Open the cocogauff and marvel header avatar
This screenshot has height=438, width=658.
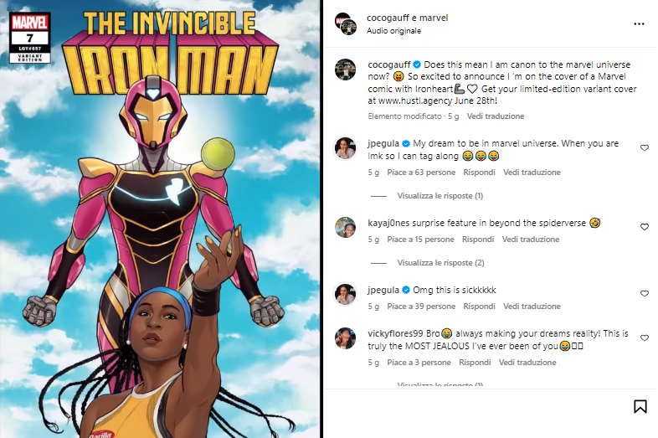[x=343, y=23]
